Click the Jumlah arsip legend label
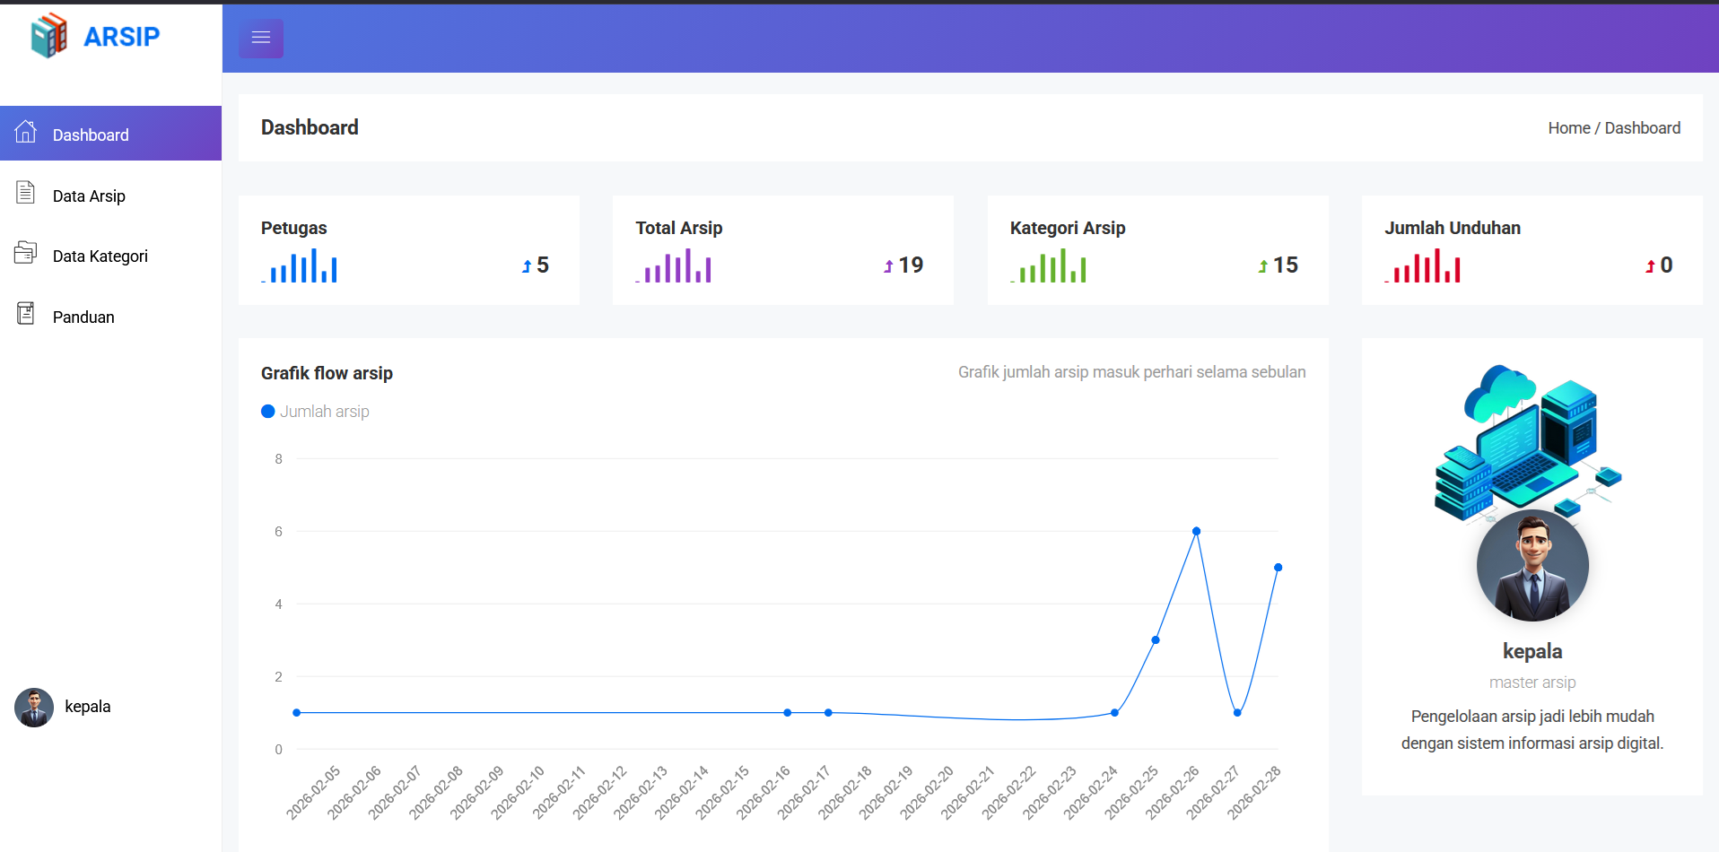The height and width of the screenshot is (852, 1719). coord(325,412)
